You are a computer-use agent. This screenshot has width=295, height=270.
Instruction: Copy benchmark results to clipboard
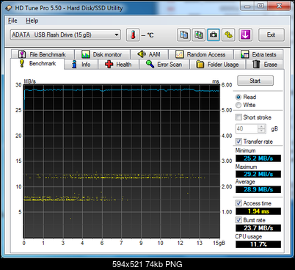(x=183, y=34)
